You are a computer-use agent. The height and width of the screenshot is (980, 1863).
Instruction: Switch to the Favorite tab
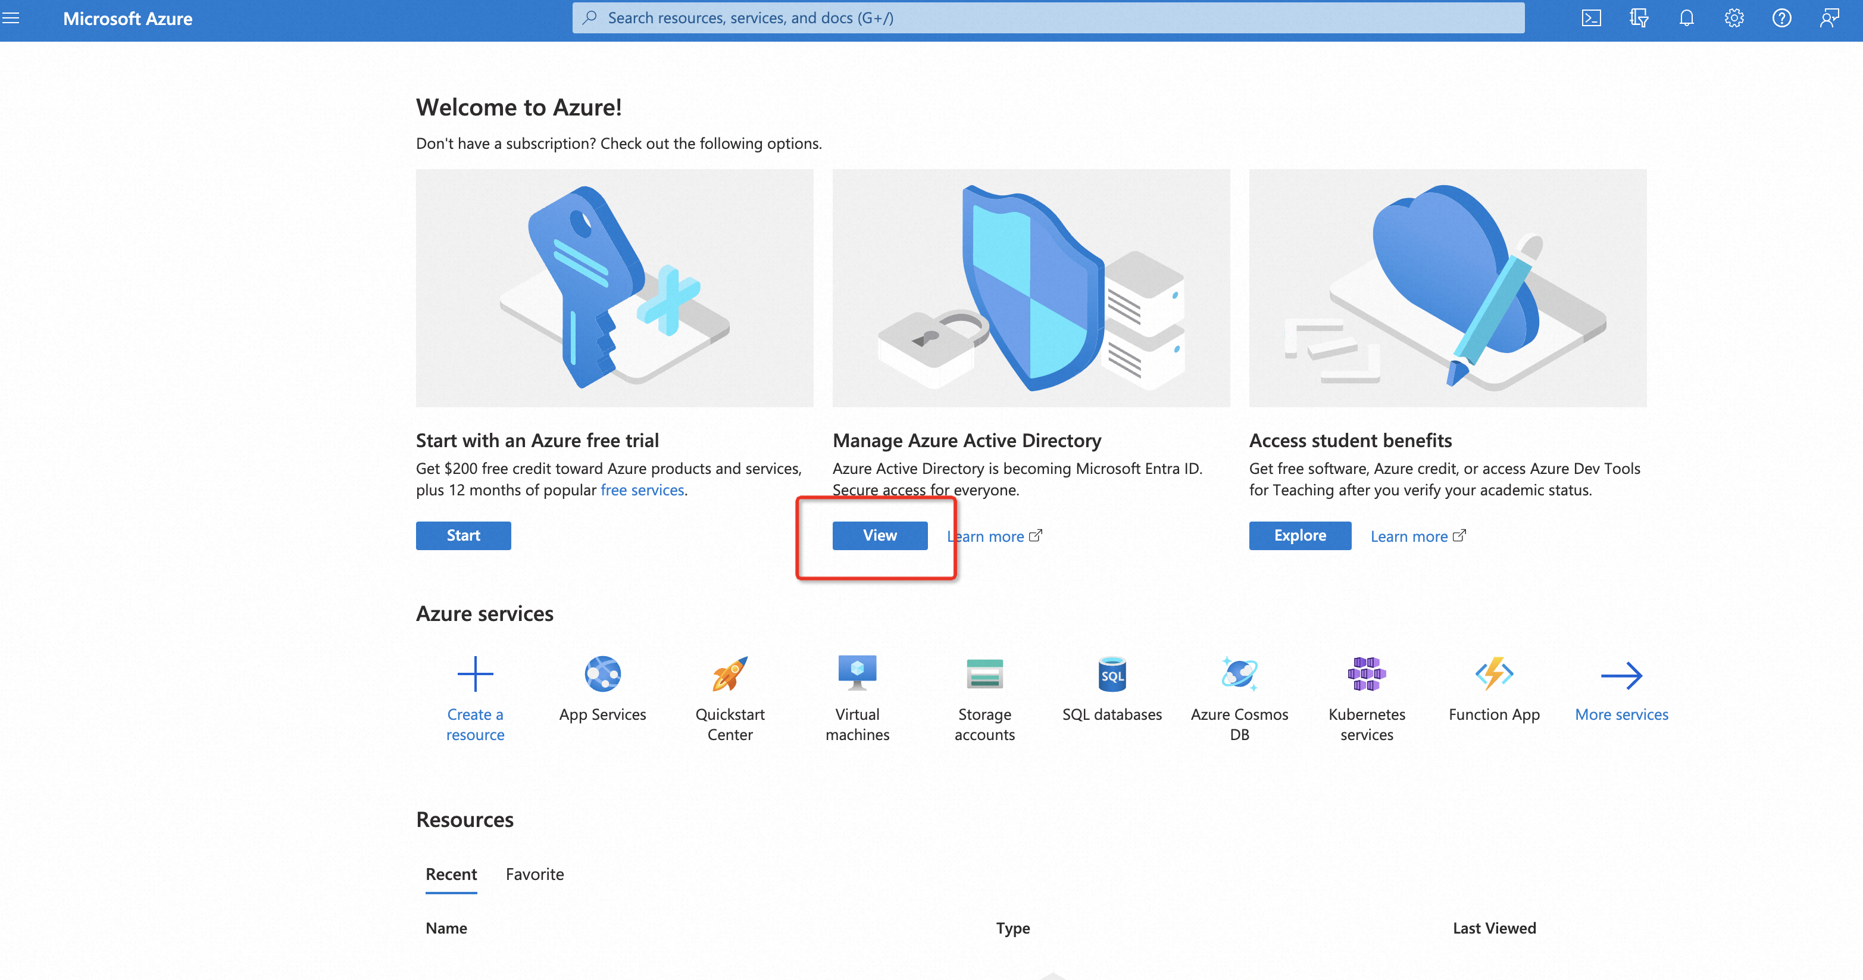[534, 873]
